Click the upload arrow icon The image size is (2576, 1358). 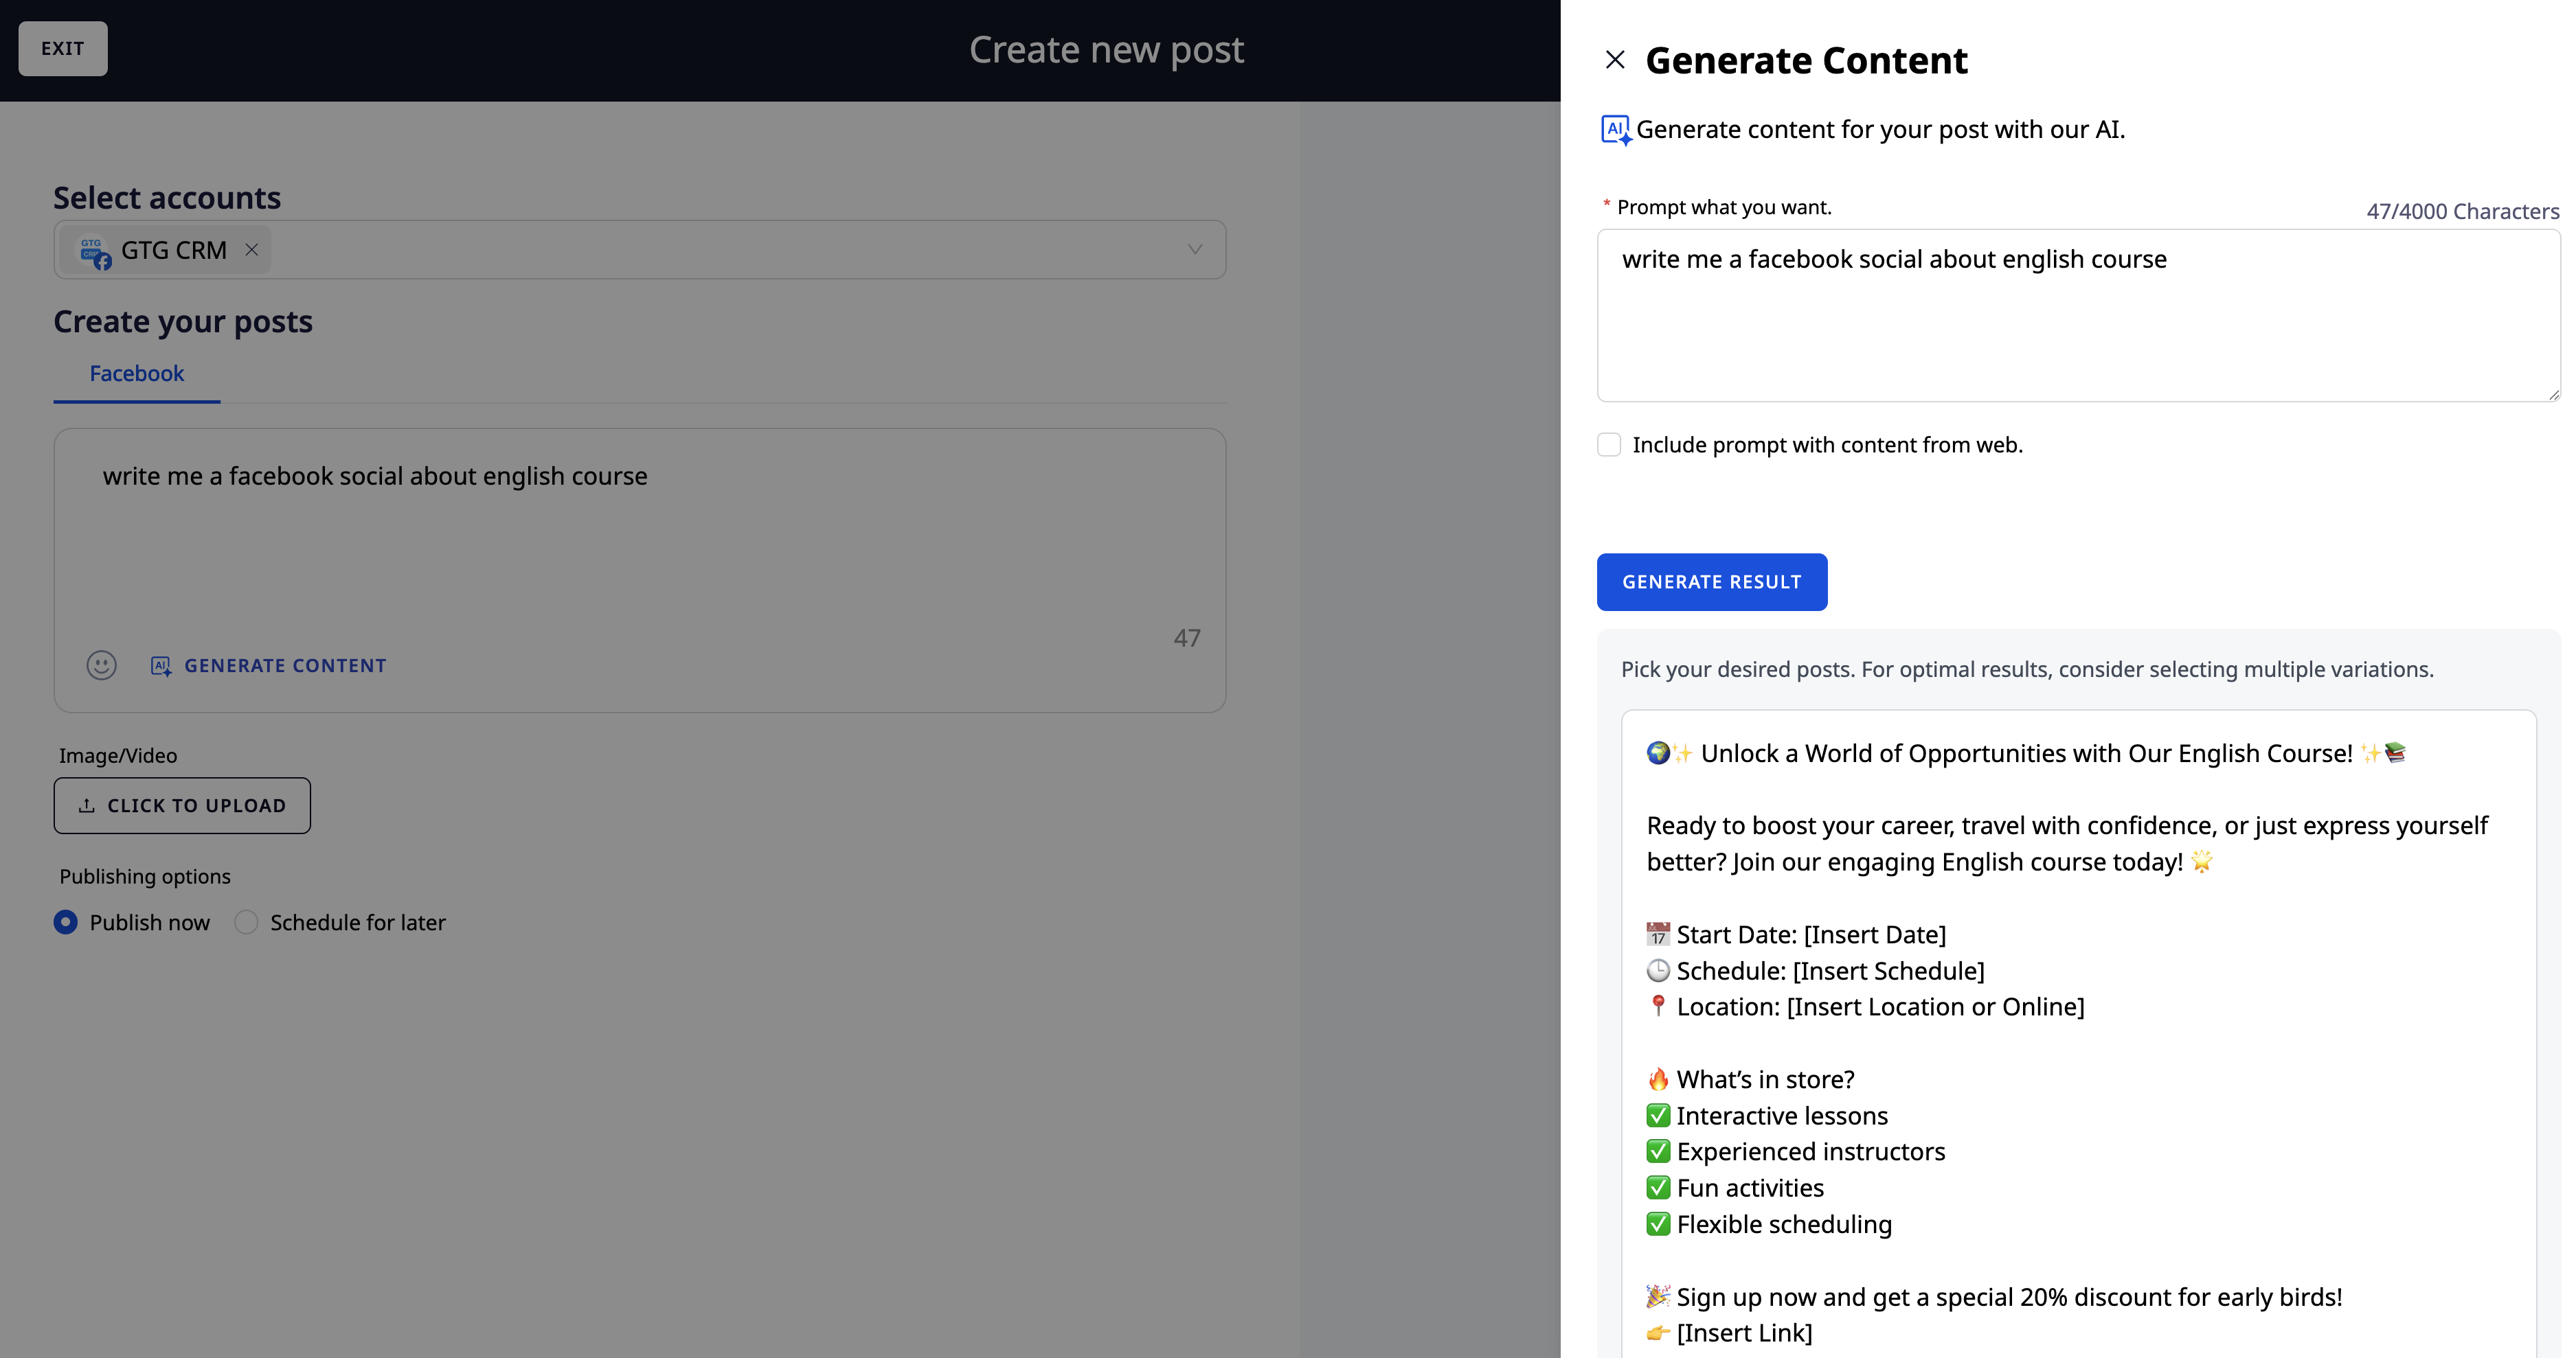(87, 805)
